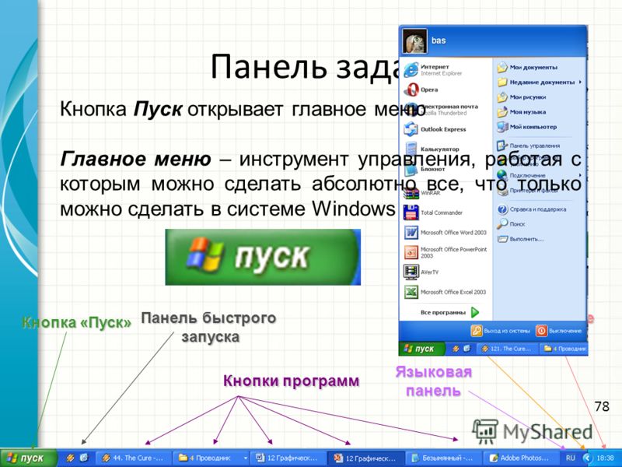
Task: Click 121. The Cure… button below Start menu
Action: [x=507, y=349]
